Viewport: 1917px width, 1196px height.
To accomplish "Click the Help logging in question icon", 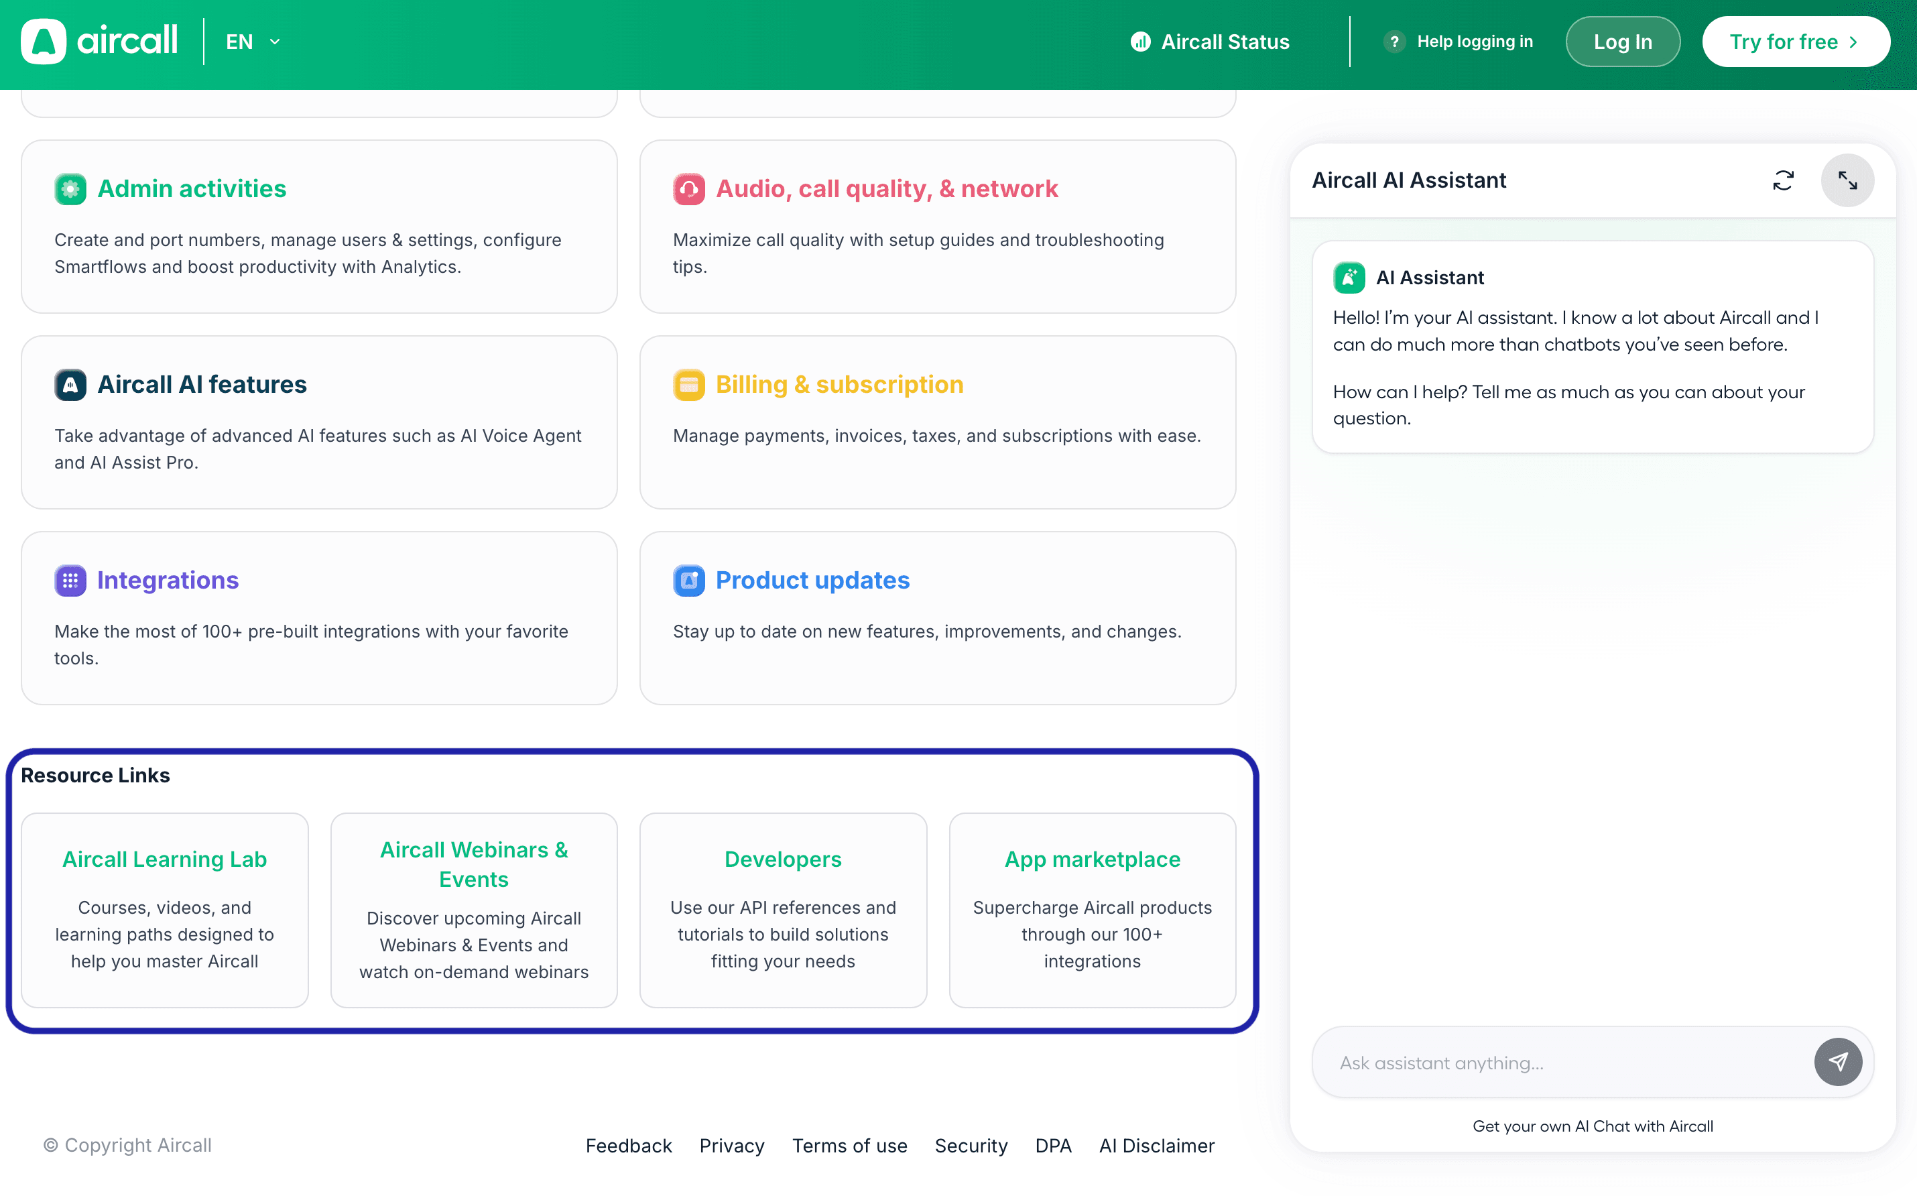I will [1394, 42].
